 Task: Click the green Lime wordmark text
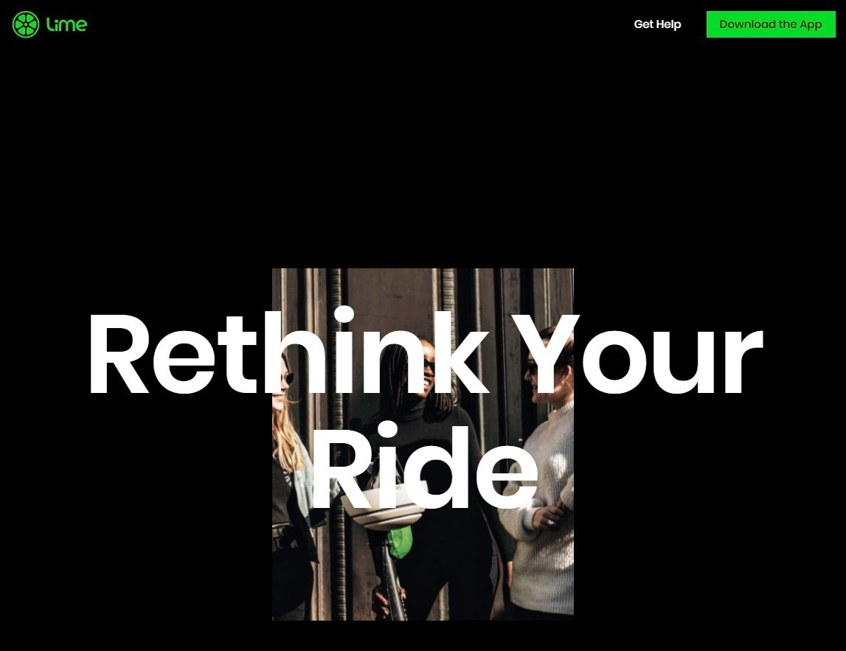coord(66,24)
